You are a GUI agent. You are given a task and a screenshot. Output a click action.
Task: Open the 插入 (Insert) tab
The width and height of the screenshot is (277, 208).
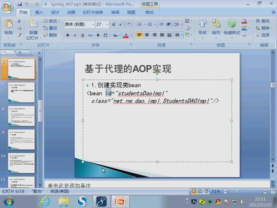[39, 12]
